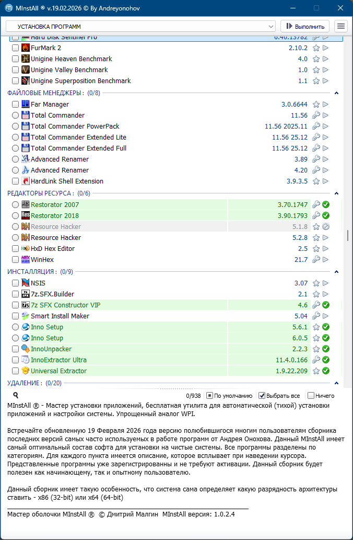Select the Restorator 2018 radio button

pos(15,216)
